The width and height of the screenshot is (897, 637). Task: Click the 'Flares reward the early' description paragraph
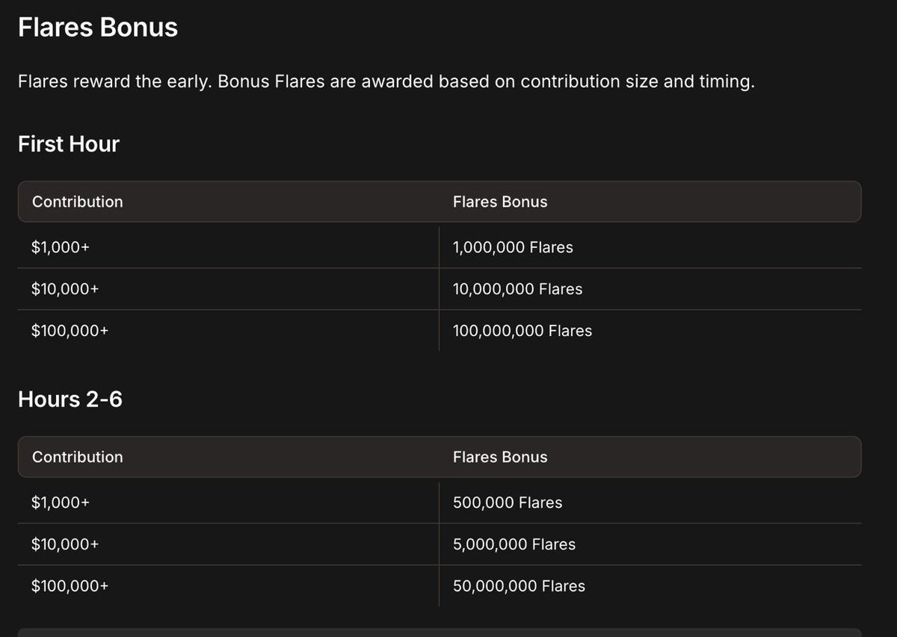386,81
